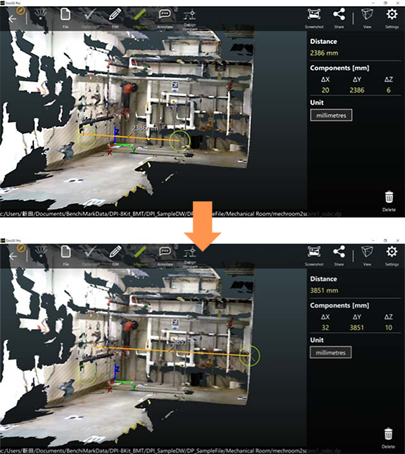Viewport: 405px width, 454px height.
Task: Open Share options in the 3851 mm window
Action: pos(339,255)
